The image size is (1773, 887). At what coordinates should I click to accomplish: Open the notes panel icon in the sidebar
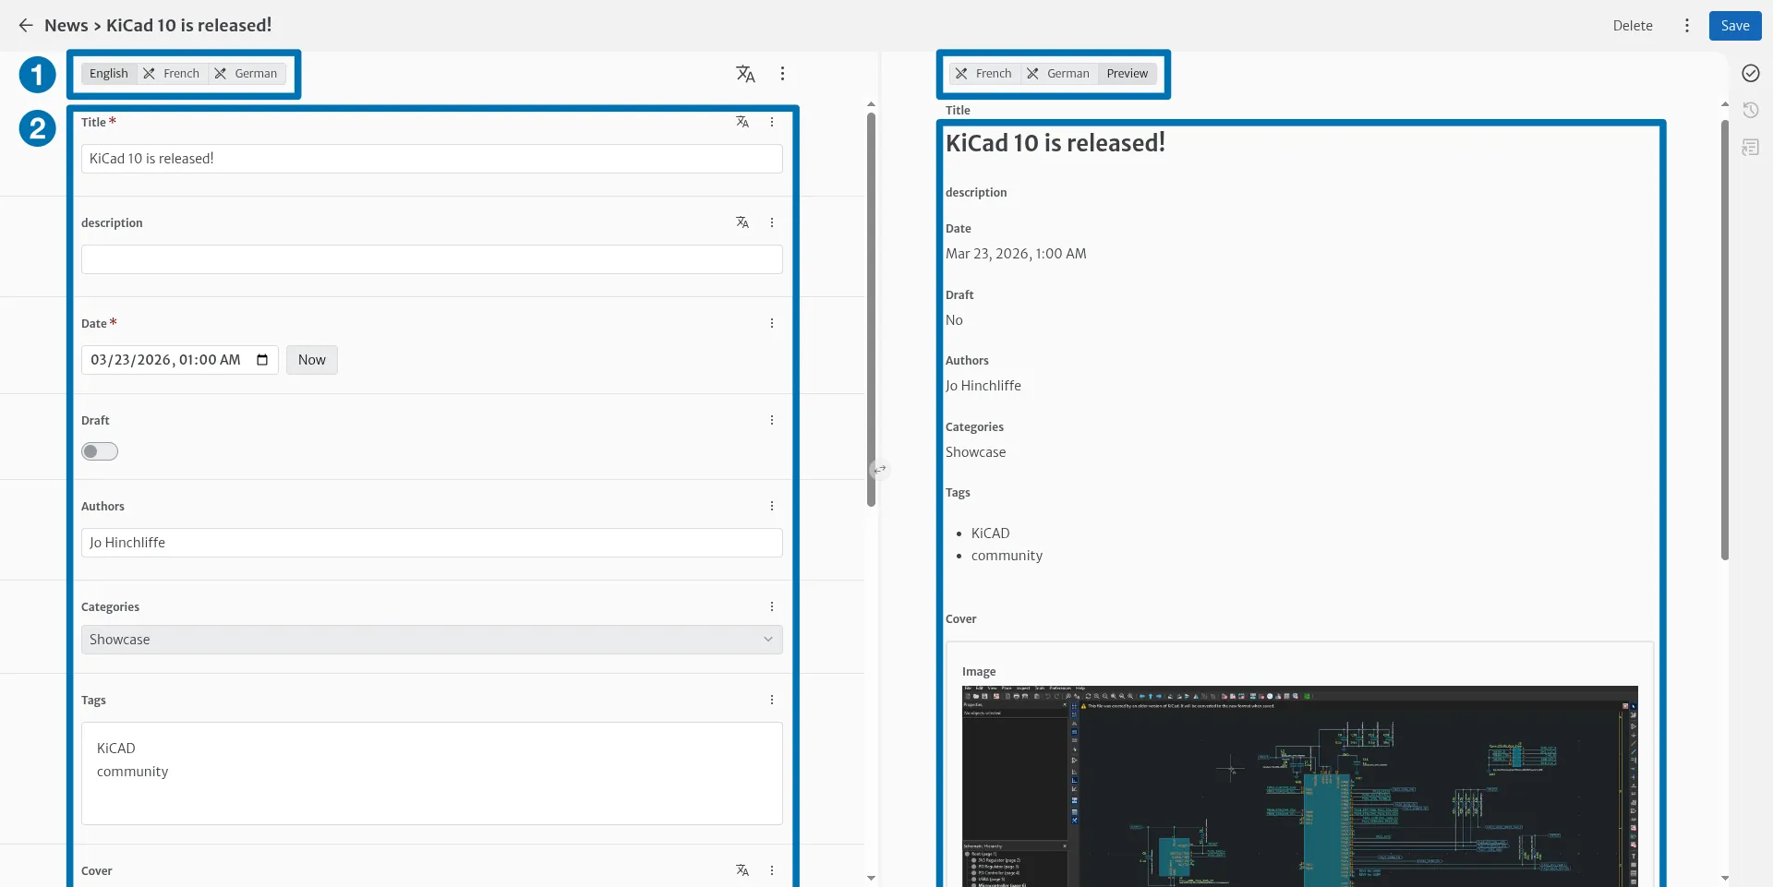tap(1750, 148)
